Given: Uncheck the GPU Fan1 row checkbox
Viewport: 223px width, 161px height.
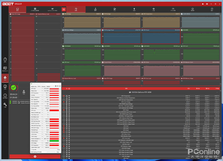Looking at the screenshot, I should coord(64,126).
